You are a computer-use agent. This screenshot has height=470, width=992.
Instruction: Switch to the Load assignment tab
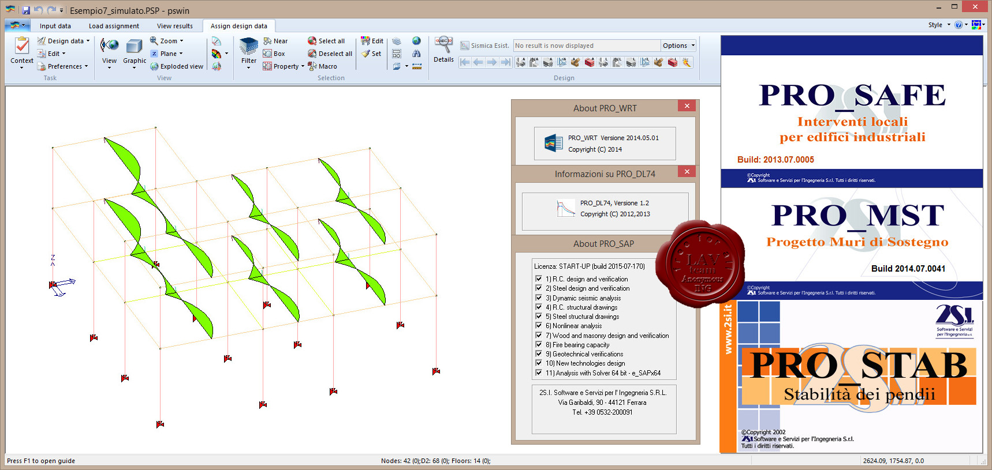pos(114,26)
